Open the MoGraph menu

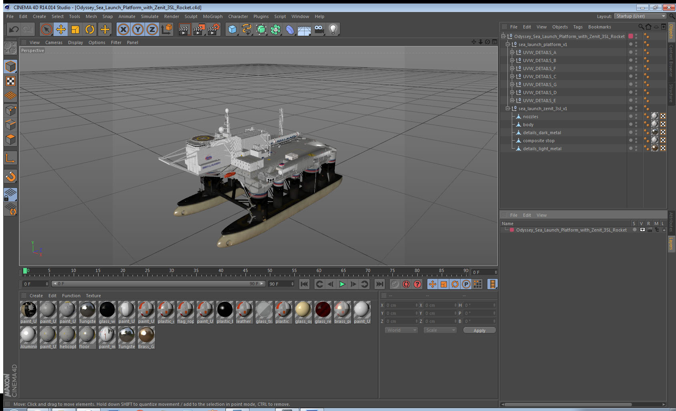click(x=213, y=16)
